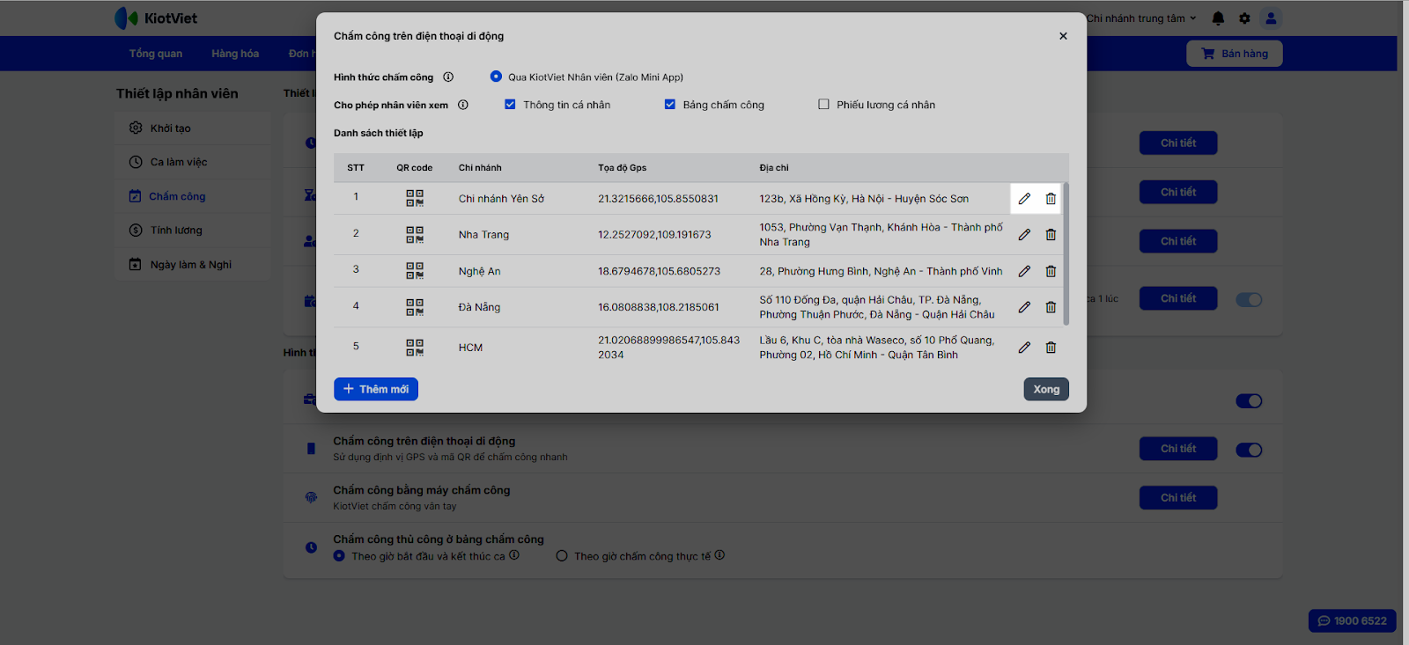The height and width of the screenshot is (645, 1409).
Task: Click the Thêm mới button
Action: [376, 389]
